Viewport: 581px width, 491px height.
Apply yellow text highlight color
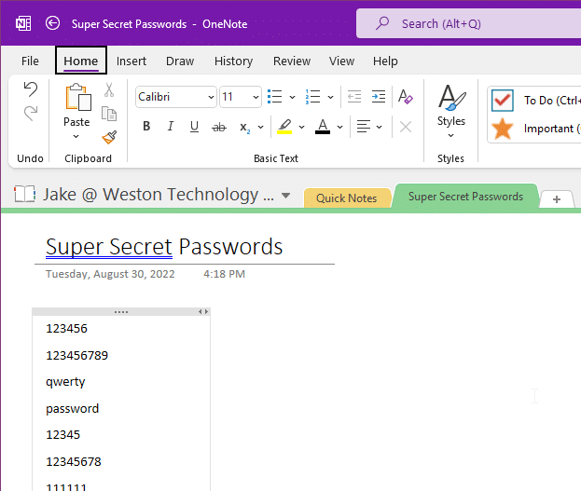[x=284, y=127]
